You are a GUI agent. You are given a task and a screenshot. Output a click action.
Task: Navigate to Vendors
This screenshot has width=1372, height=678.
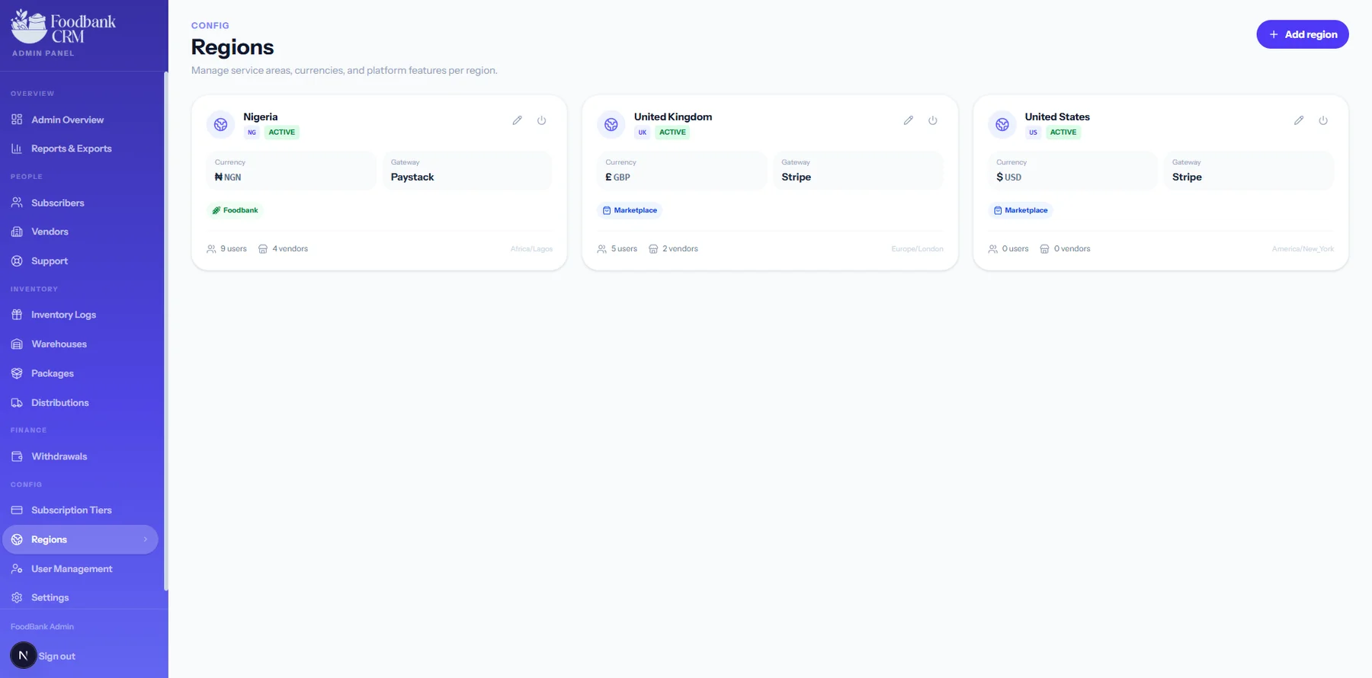pos(80,232)
